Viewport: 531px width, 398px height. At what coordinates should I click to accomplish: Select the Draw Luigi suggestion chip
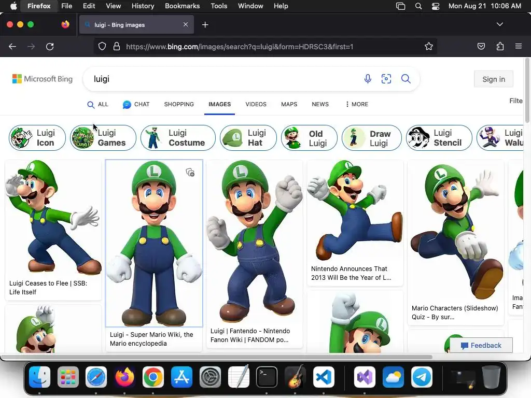[x=372, y=138]
